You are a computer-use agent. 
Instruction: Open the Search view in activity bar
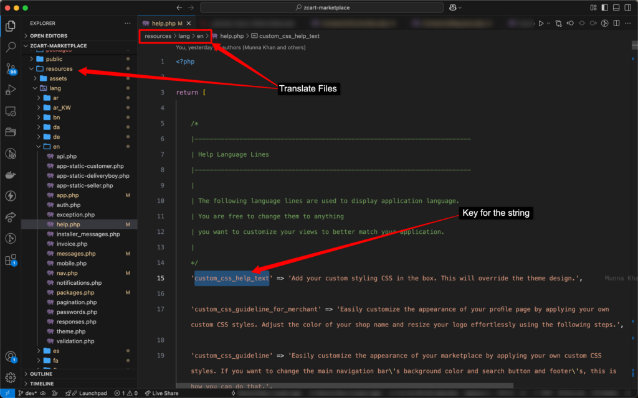pos(11,47)
